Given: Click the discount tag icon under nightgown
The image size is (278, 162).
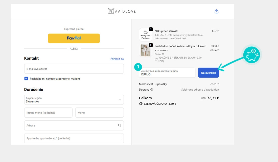Looking at the screenshot, I should (156, 59).
